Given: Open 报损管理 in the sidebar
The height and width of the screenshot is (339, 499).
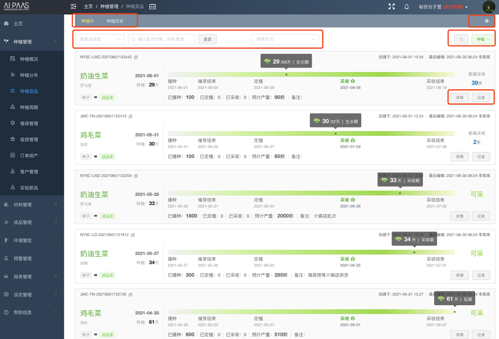Looking at the screenshot, I should point(32,140).
